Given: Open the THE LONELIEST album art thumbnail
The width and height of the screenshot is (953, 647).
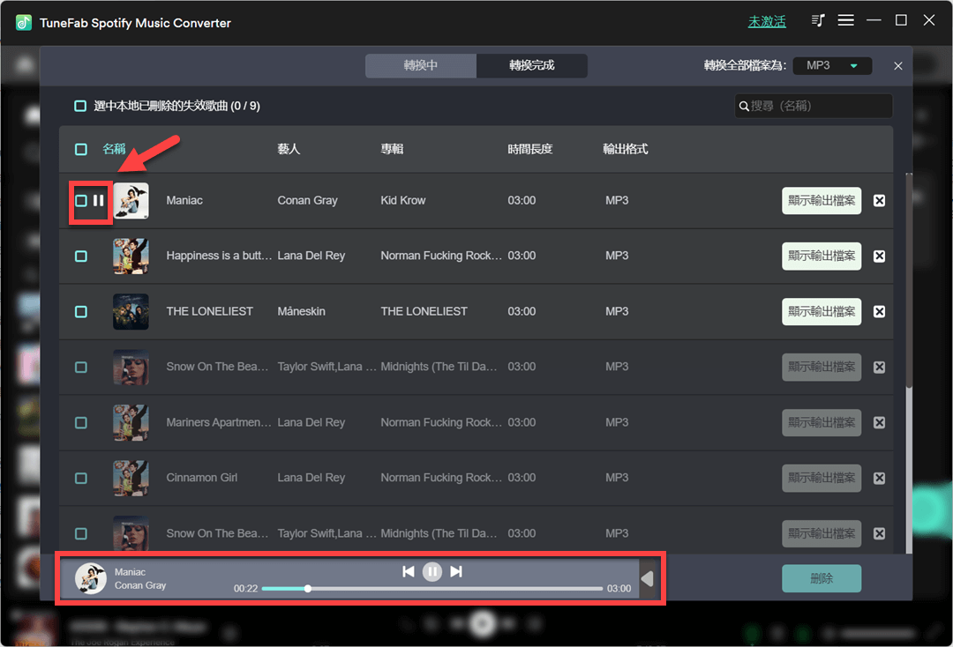Looking at the screenshot, I should [131, 312].
